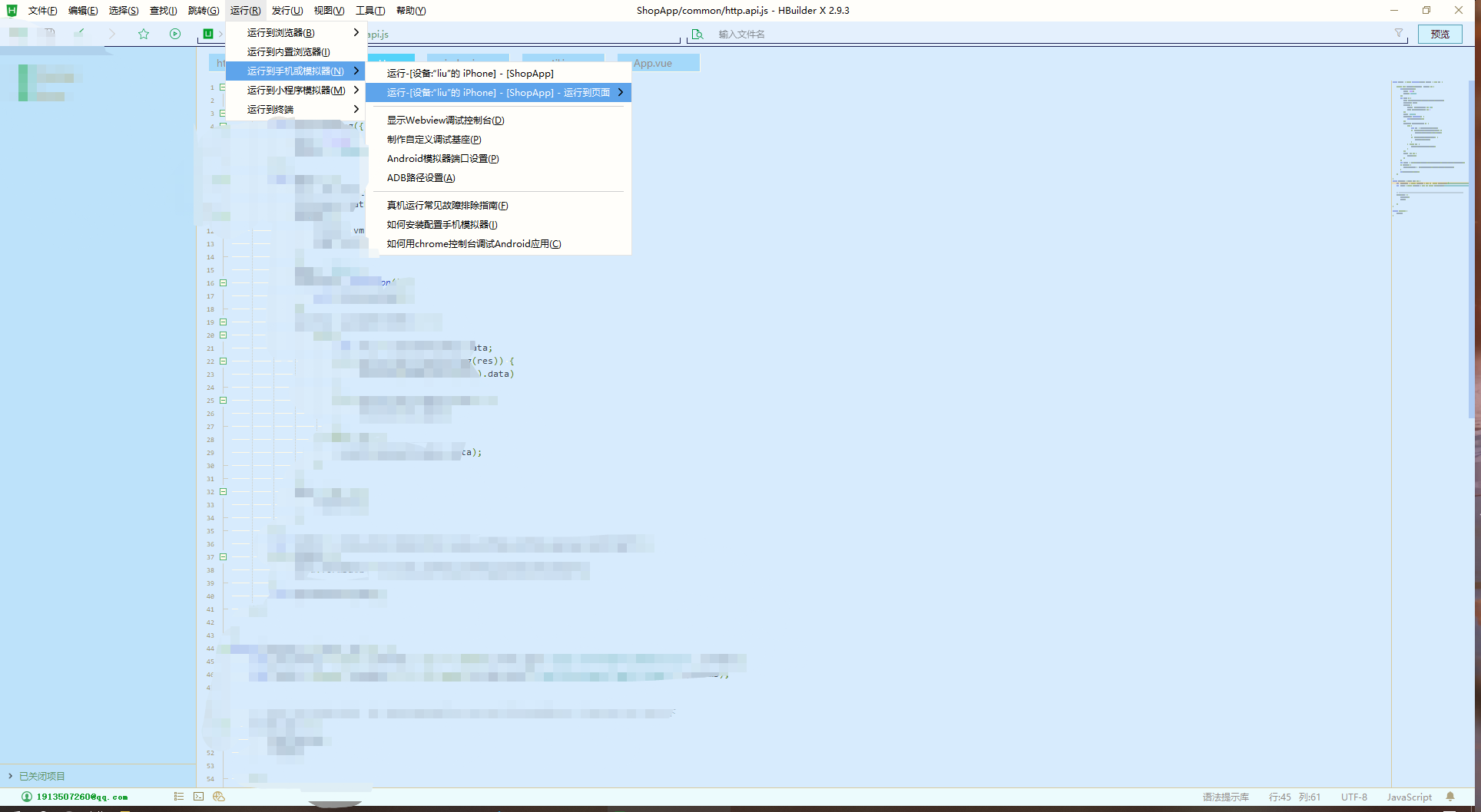Select the ADB路径设置 menu entry
Image resolution: width=1481 pixels, height=812 pixels.
[421, 177]
